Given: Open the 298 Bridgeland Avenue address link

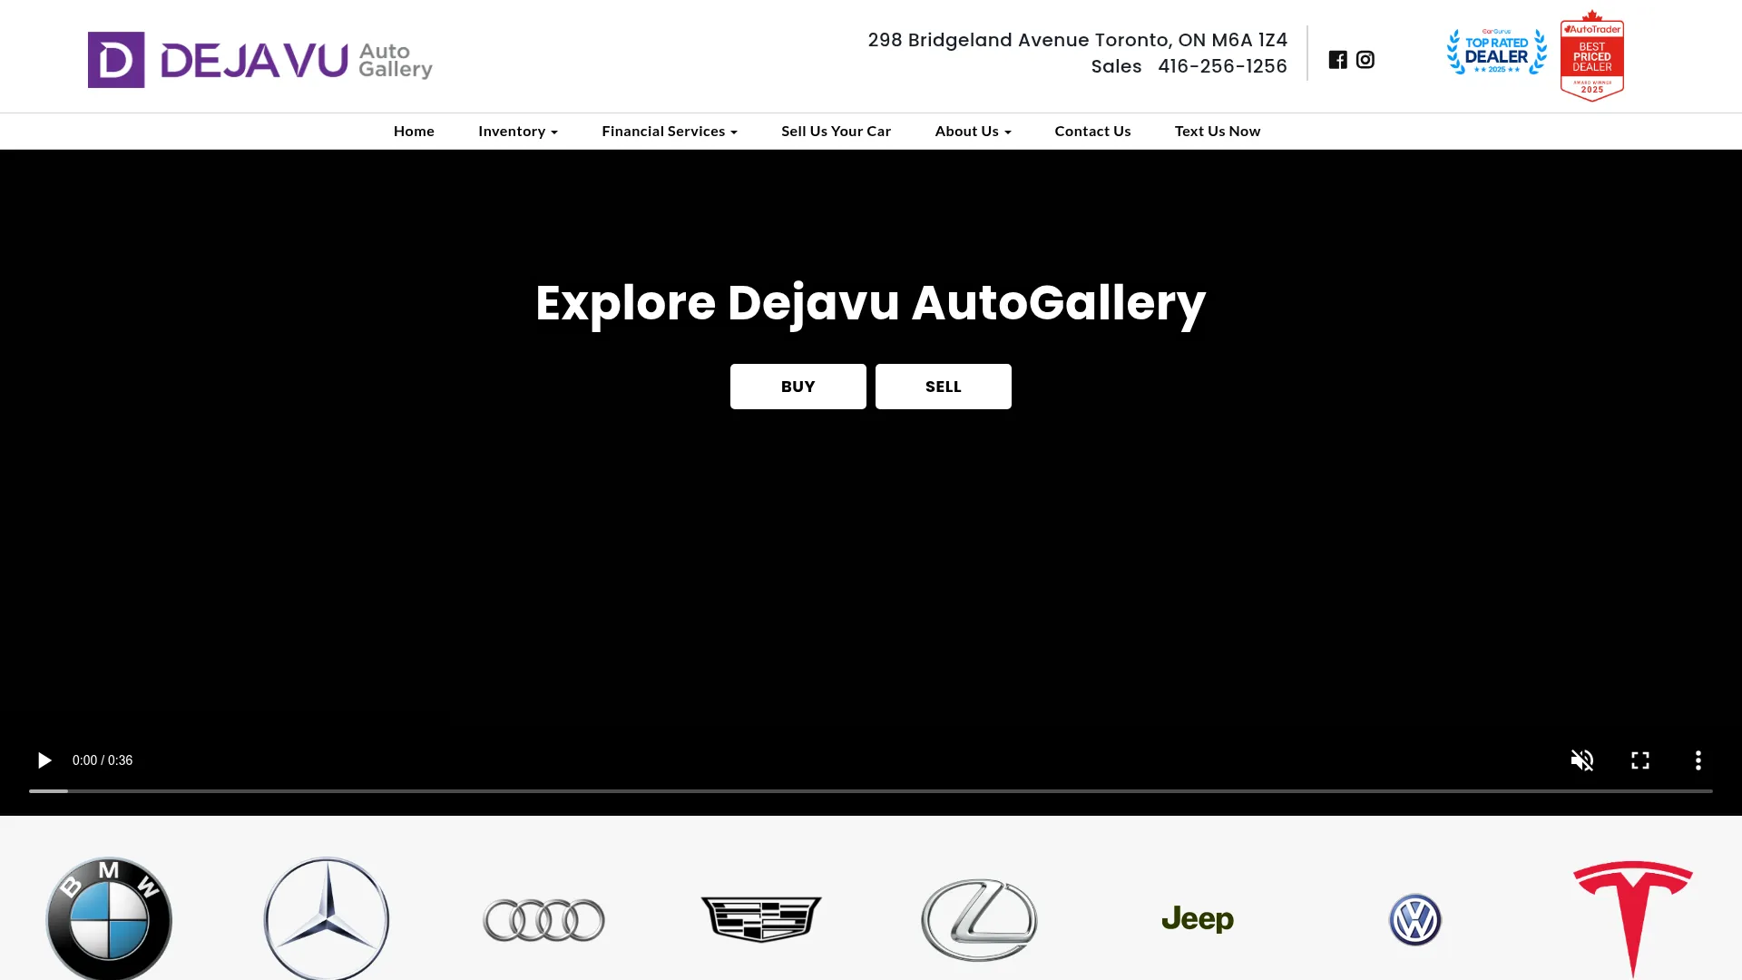Looking at the screenshot, I should coord(1078,40).
